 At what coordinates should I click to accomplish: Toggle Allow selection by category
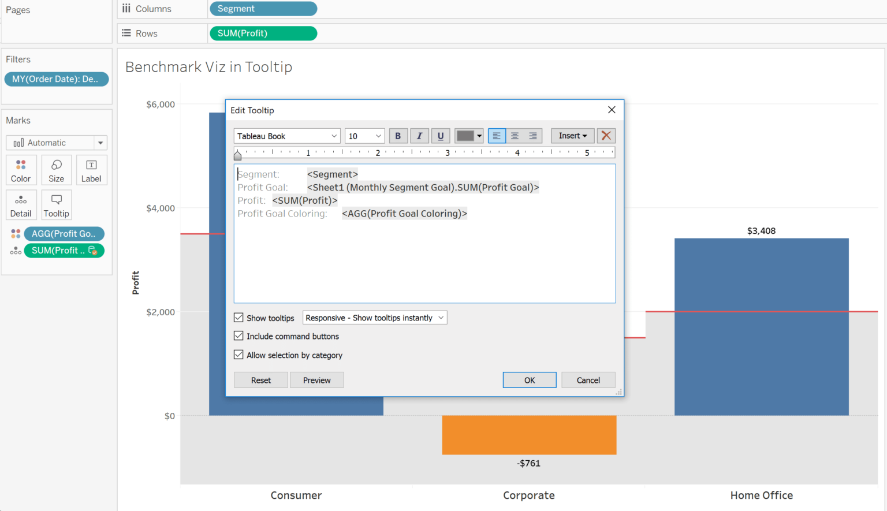pos(238,355)
